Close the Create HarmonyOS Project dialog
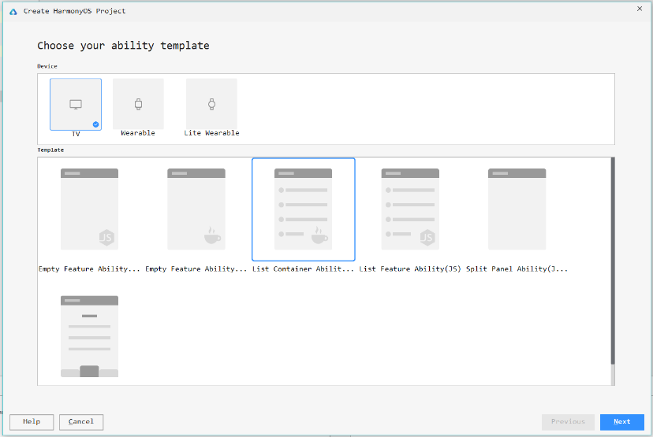The image size is (653, 437). coord(639,9)
